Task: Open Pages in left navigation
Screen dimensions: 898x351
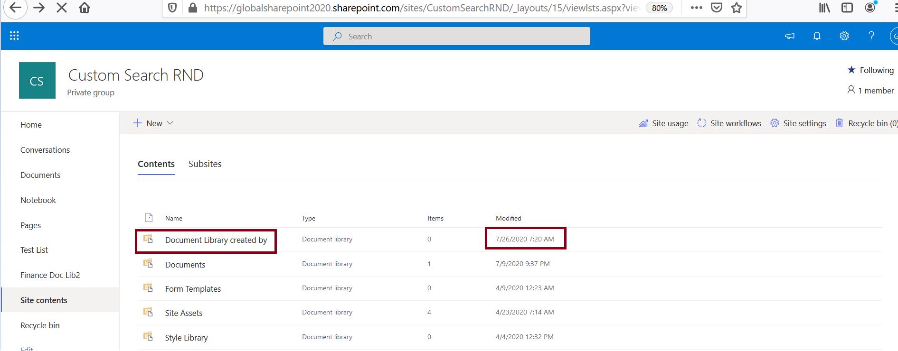Action: (x=30, y=225)
